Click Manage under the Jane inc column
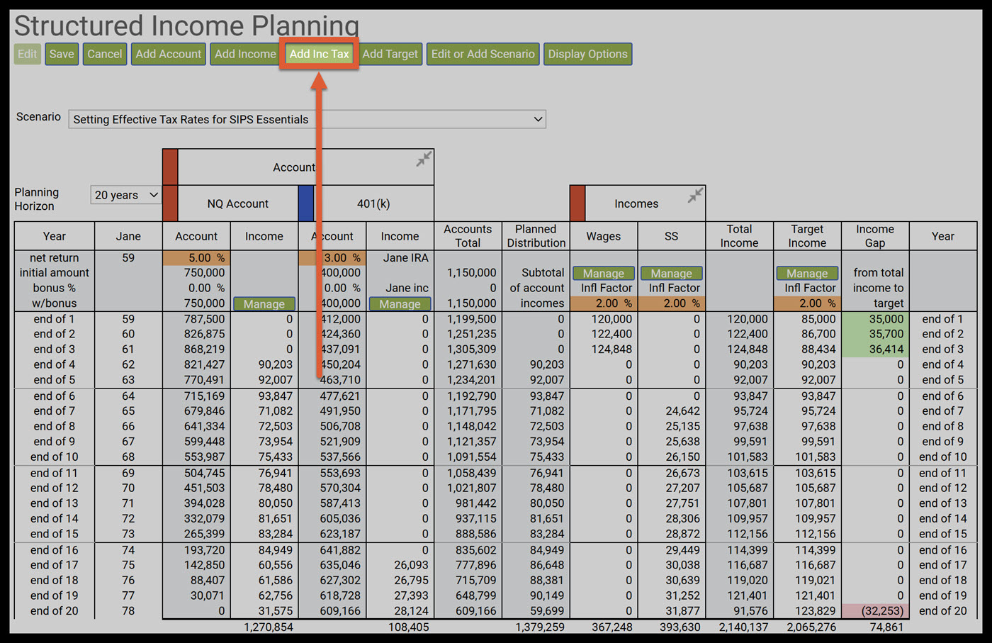 coord(400,304)
